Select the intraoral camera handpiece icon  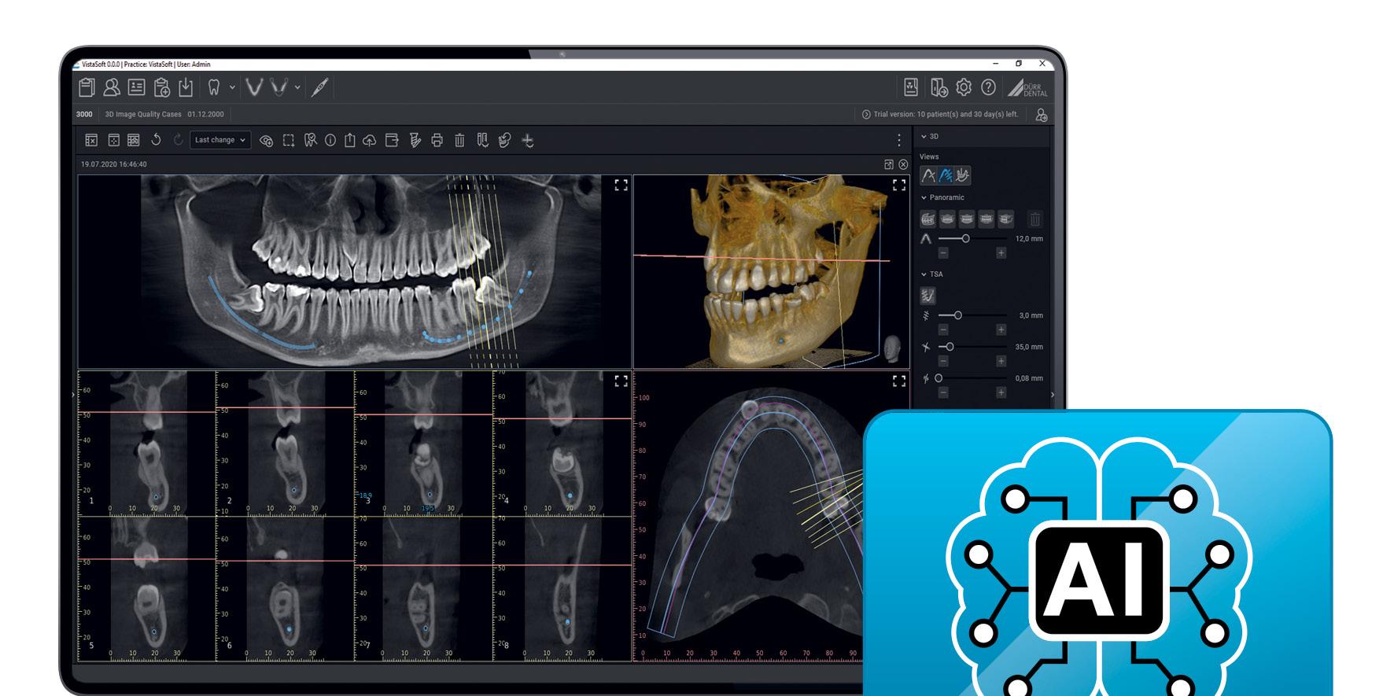(x=319, y=87)
